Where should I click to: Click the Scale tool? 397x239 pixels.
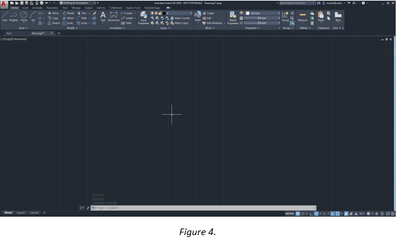(x=68, y=23)
